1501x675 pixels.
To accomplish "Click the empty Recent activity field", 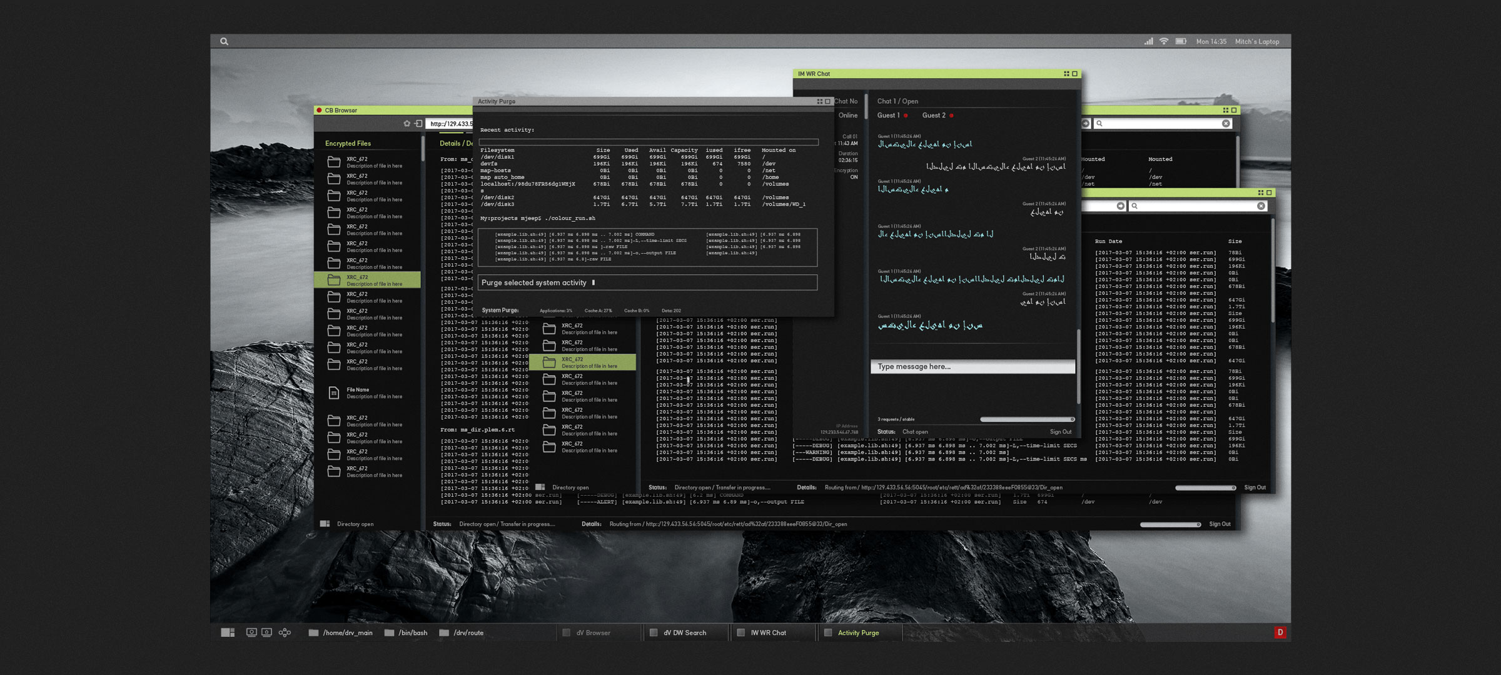I will [649, 142].
